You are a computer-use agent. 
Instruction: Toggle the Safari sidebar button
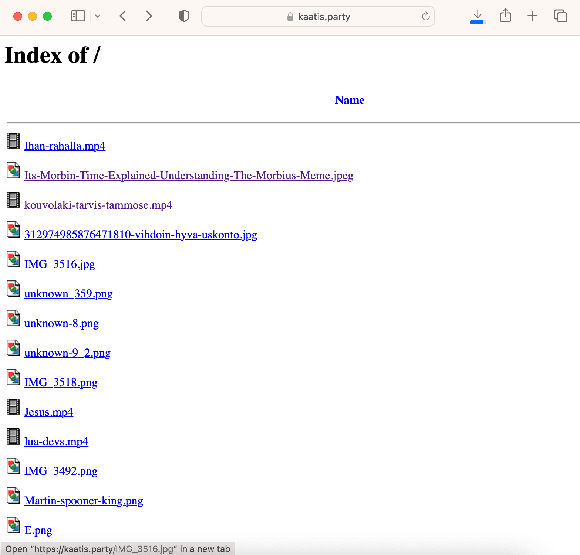[x=78, y=16]
